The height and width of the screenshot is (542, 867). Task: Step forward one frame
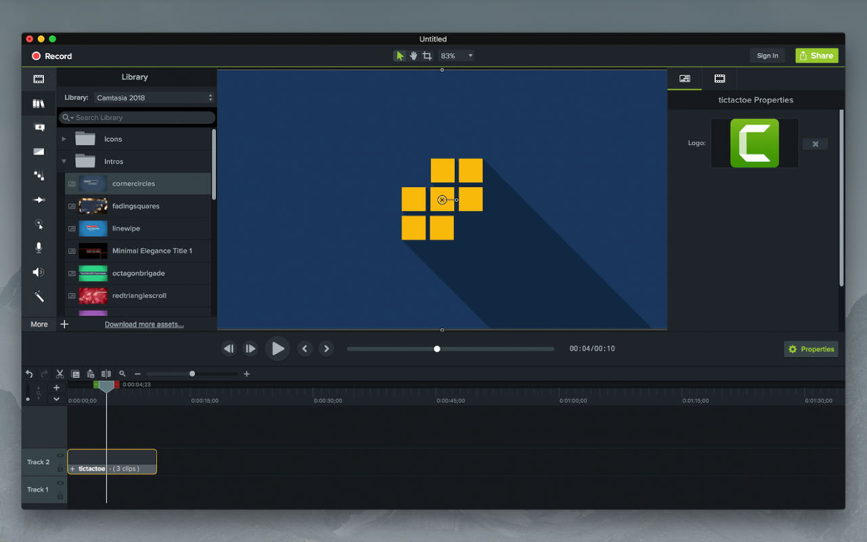pyautogui.click(x=251, y=348)
